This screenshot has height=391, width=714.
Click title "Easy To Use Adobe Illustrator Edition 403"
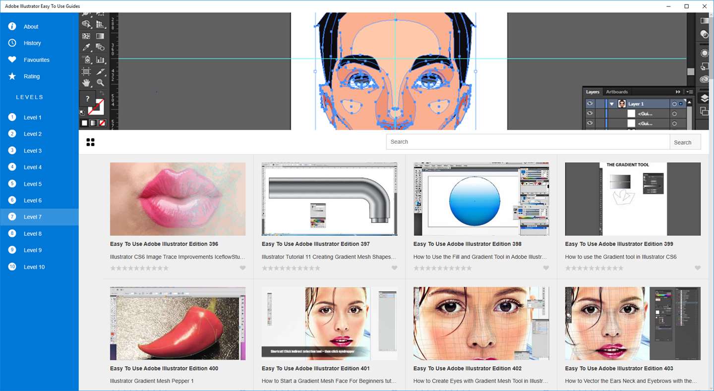tap(619, 368)
